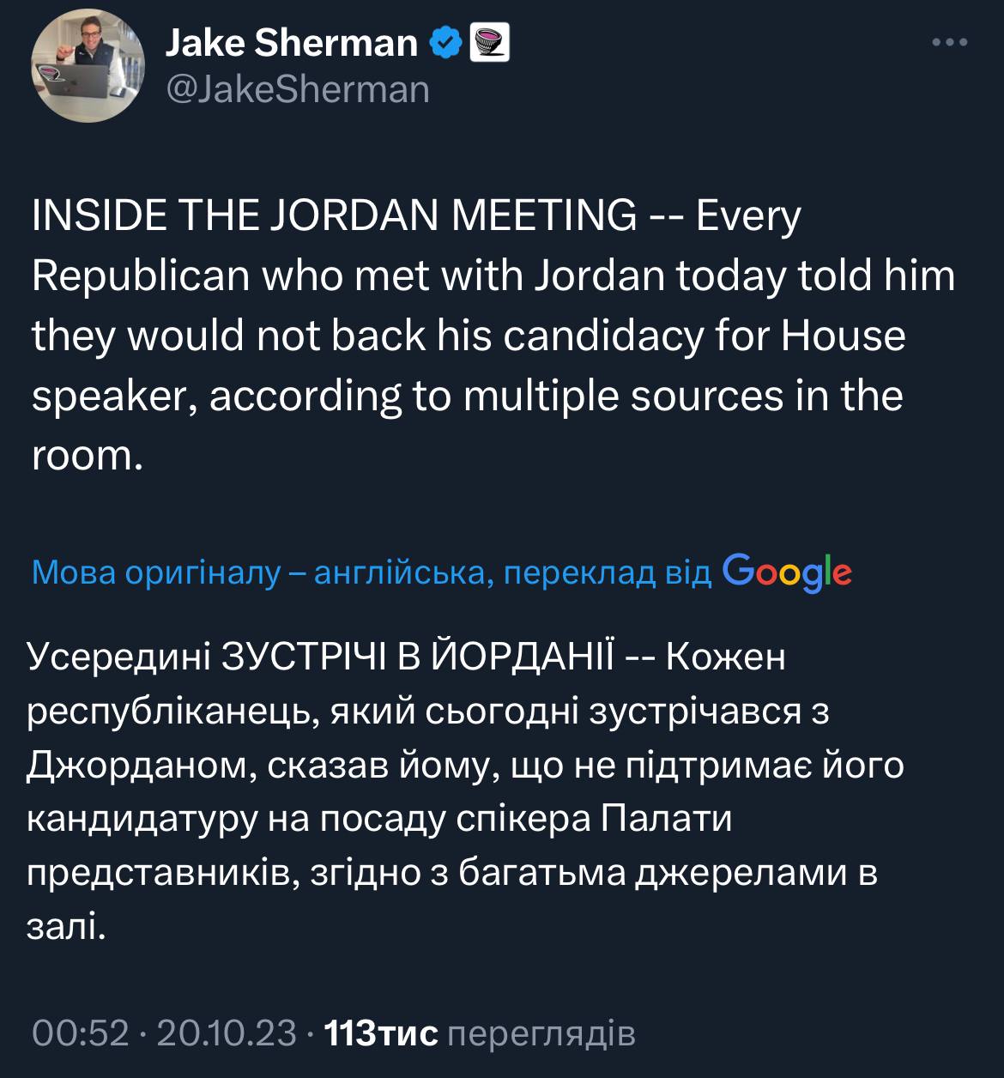Click the 113тис view count number

[x=384, y=1033]
